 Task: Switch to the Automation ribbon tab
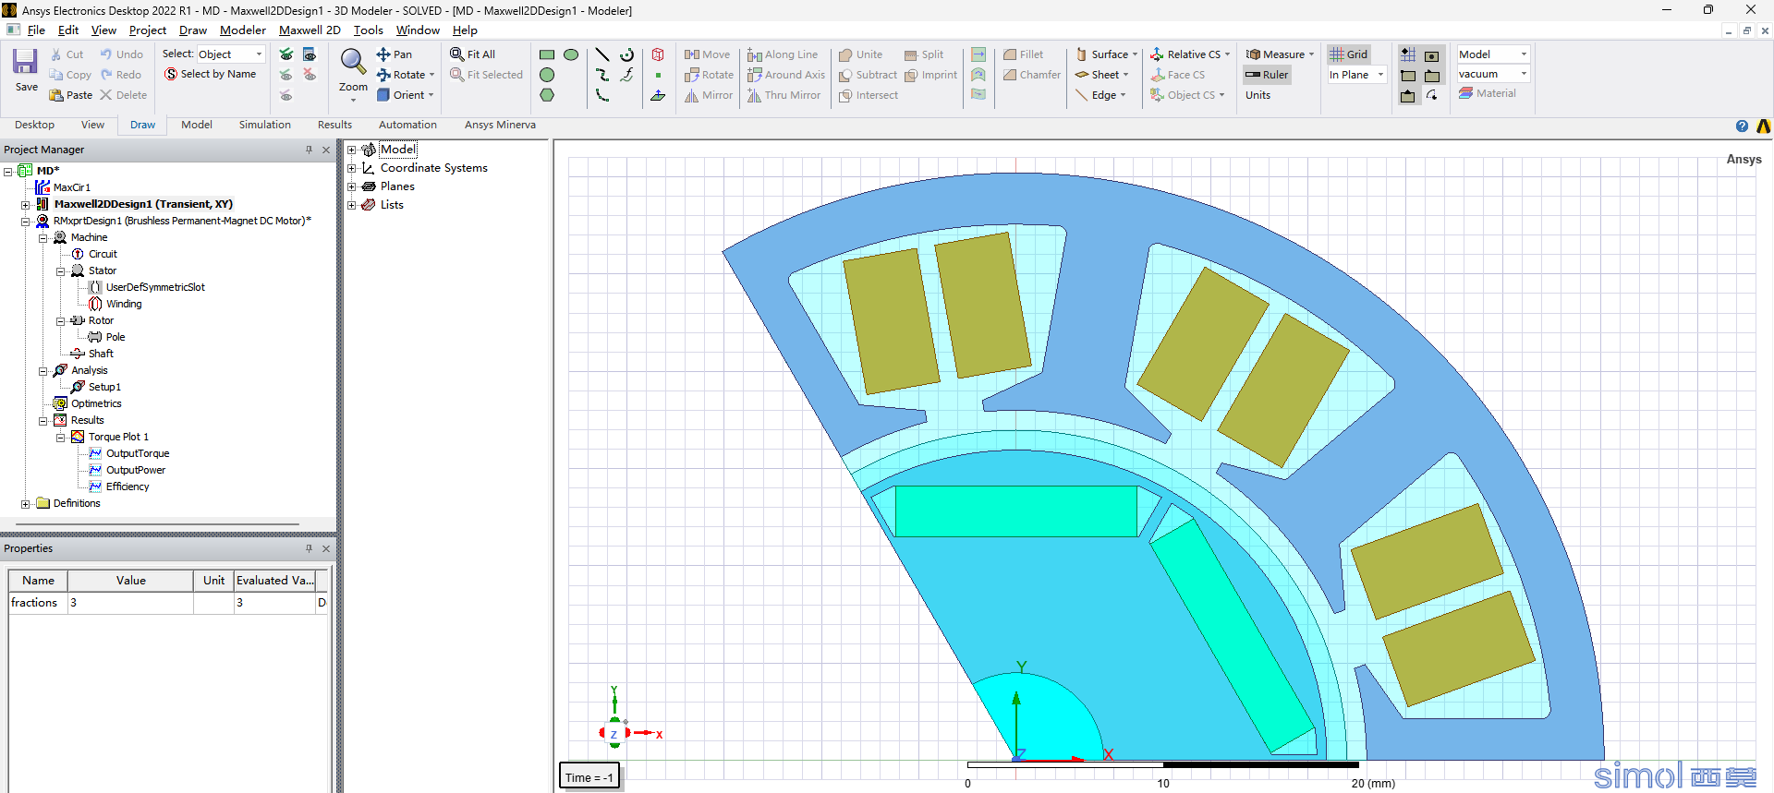[407, 125]
